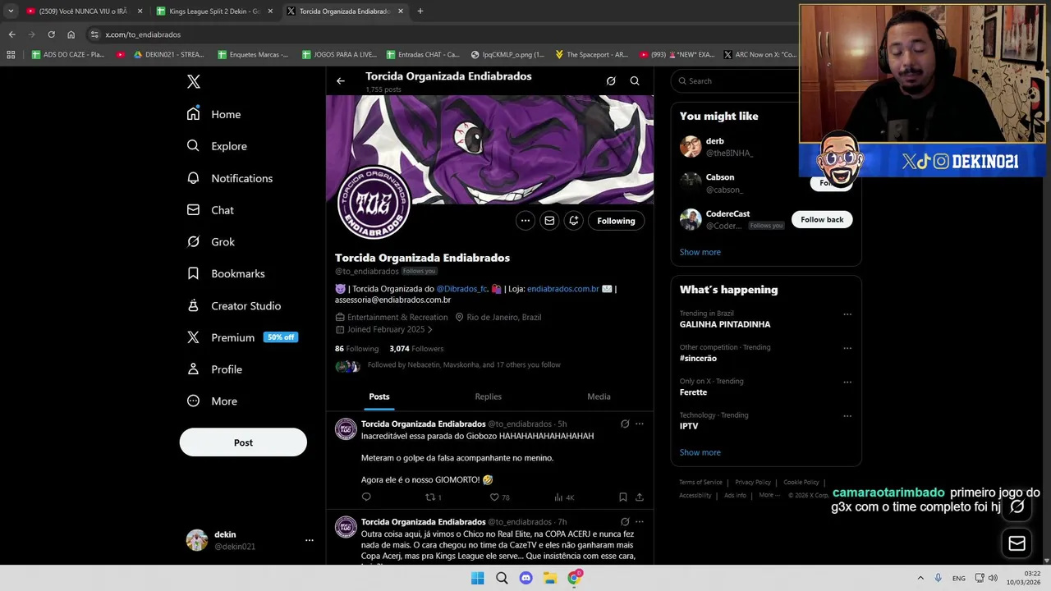Image resolution: width=1051 pixels, height=591 pixels.
Task: Open account menu dots next to dekin
Action: (x=310, y=540)
